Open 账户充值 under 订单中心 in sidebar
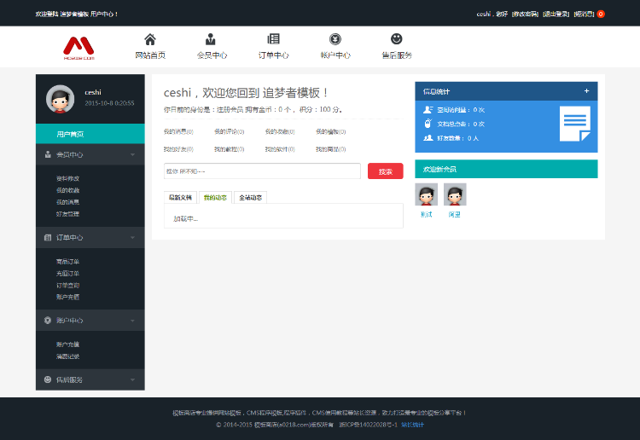Image resolution: width=640 pixels, height=440 pixels. pyautogui.click(x=67, y=297)
